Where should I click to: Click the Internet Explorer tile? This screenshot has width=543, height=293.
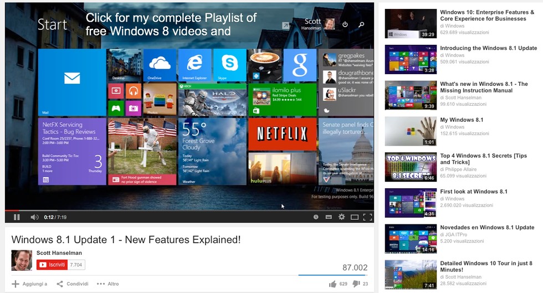point(194,65)
